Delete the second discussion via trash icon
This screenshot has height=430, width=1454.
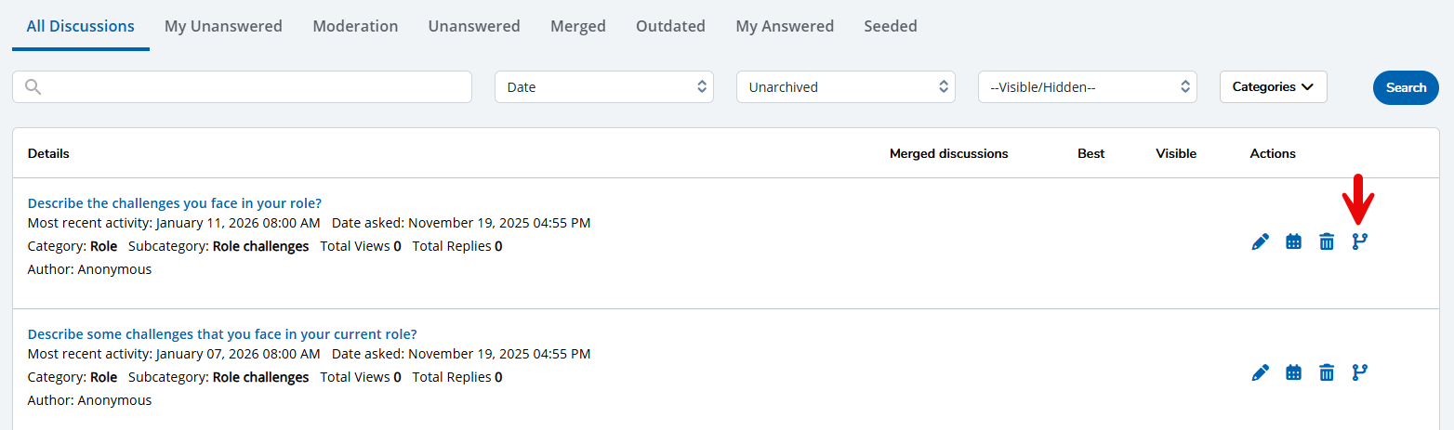pyautogui.click(x=1327, y=373)
